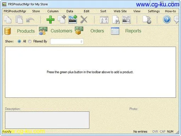Click the document with globe icon
The width and height of the screenshot is (181, 136).
click(147, 20)
